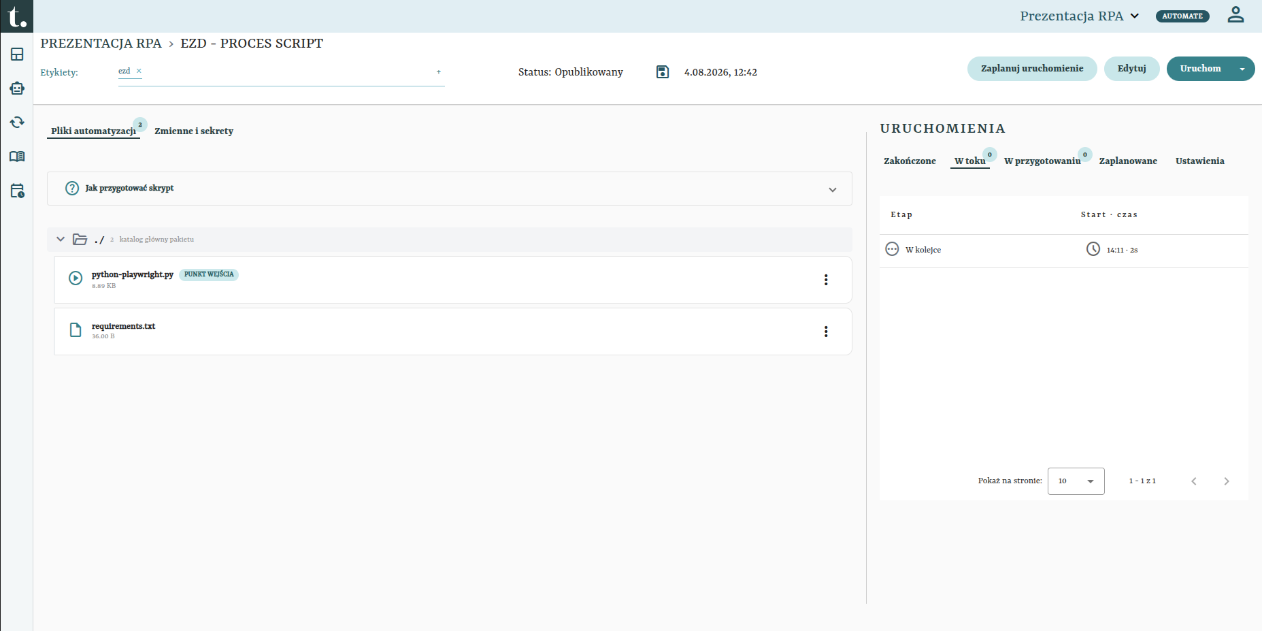Click the play icon of python-playwright.py
Screen dimensions: 1262x631
coord(76,278)
